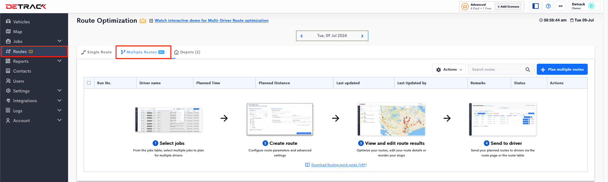Click Plan multiple routes button
The width and height of the screenshot is (608, 182).
click(x=562, y=69)
